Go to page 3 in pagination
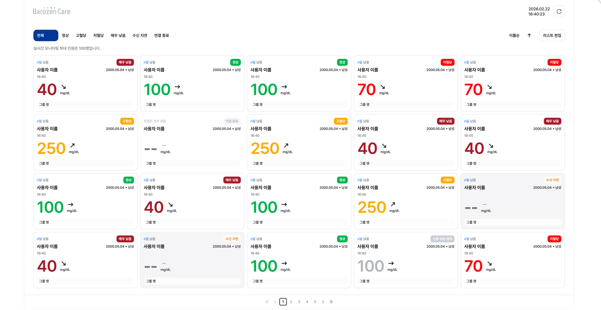Viewport: 601px width, 310px height. 299,302
